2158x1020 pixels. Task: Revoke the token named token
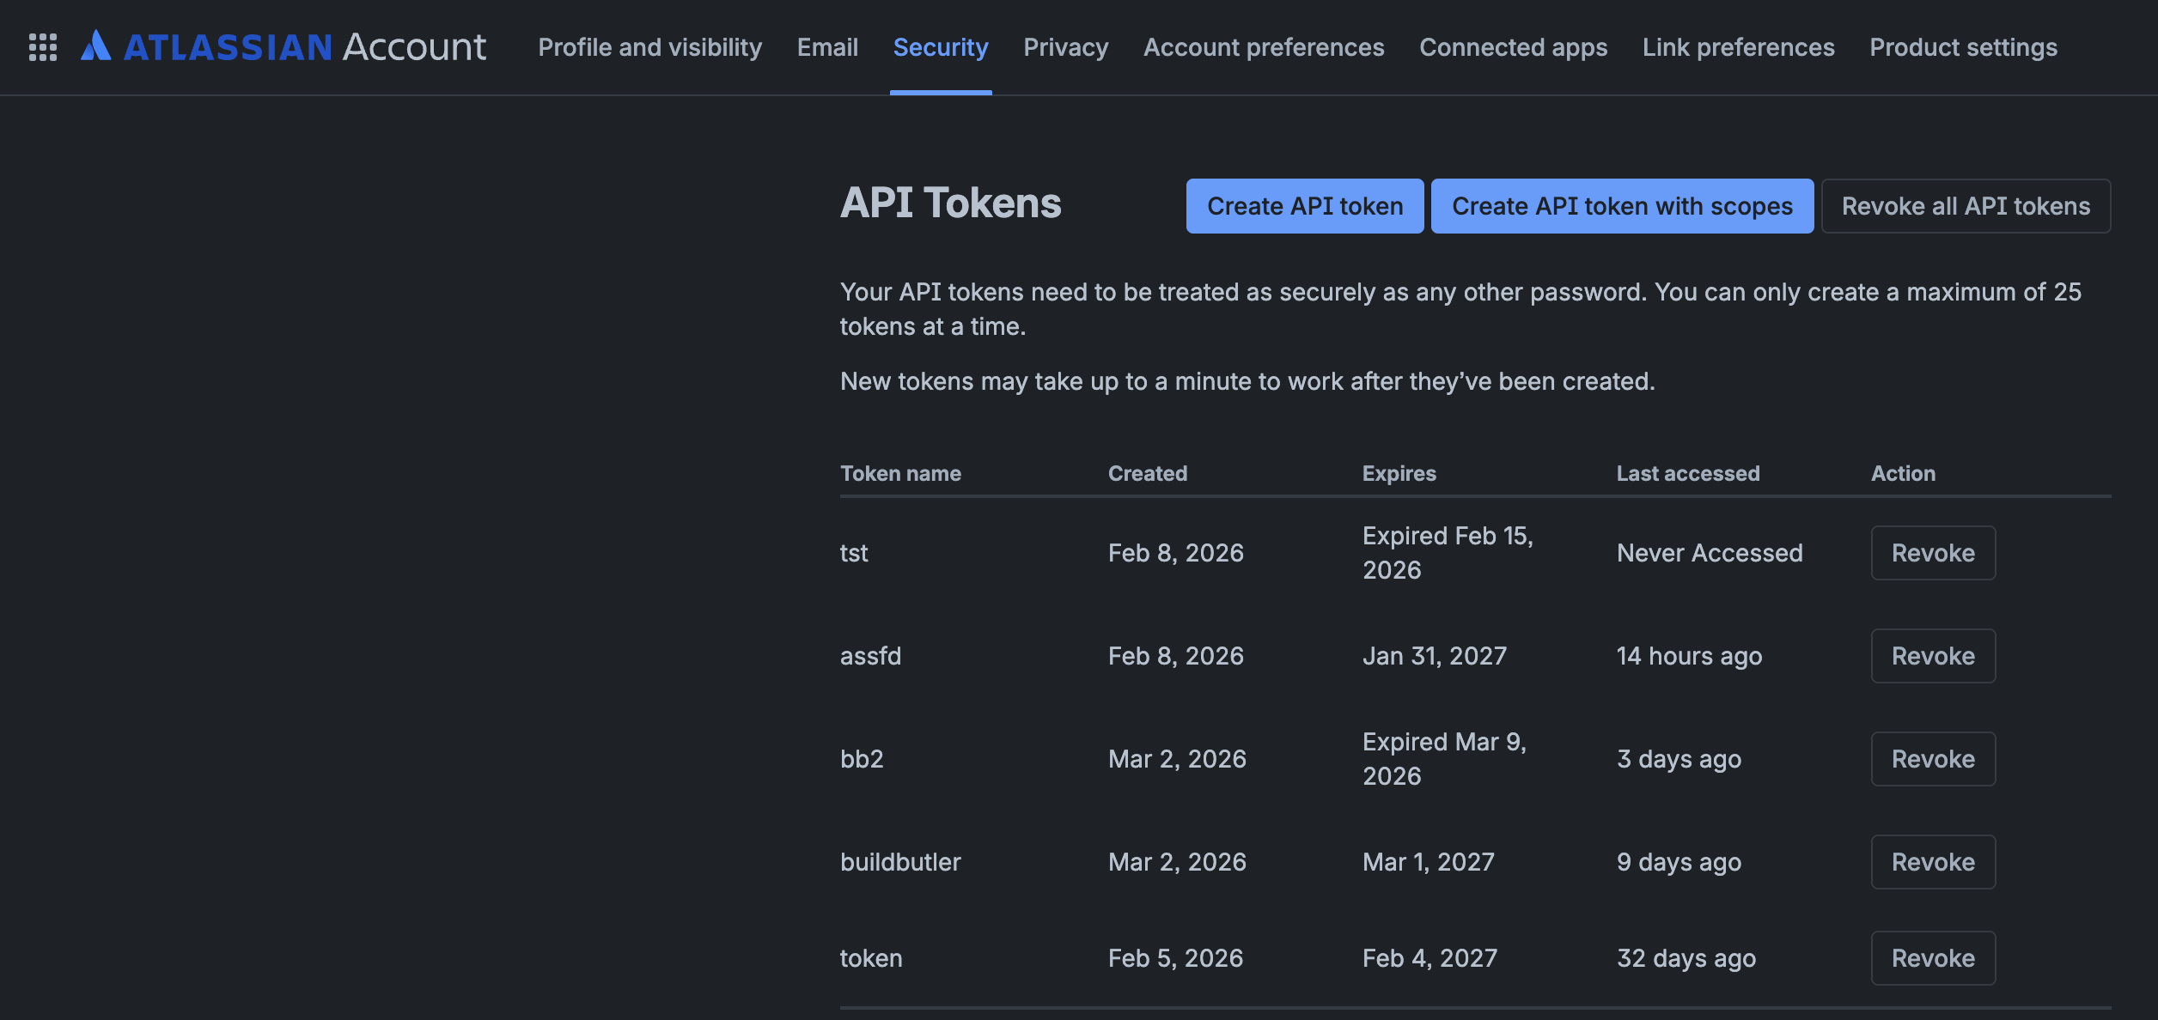pos(1933,958)
